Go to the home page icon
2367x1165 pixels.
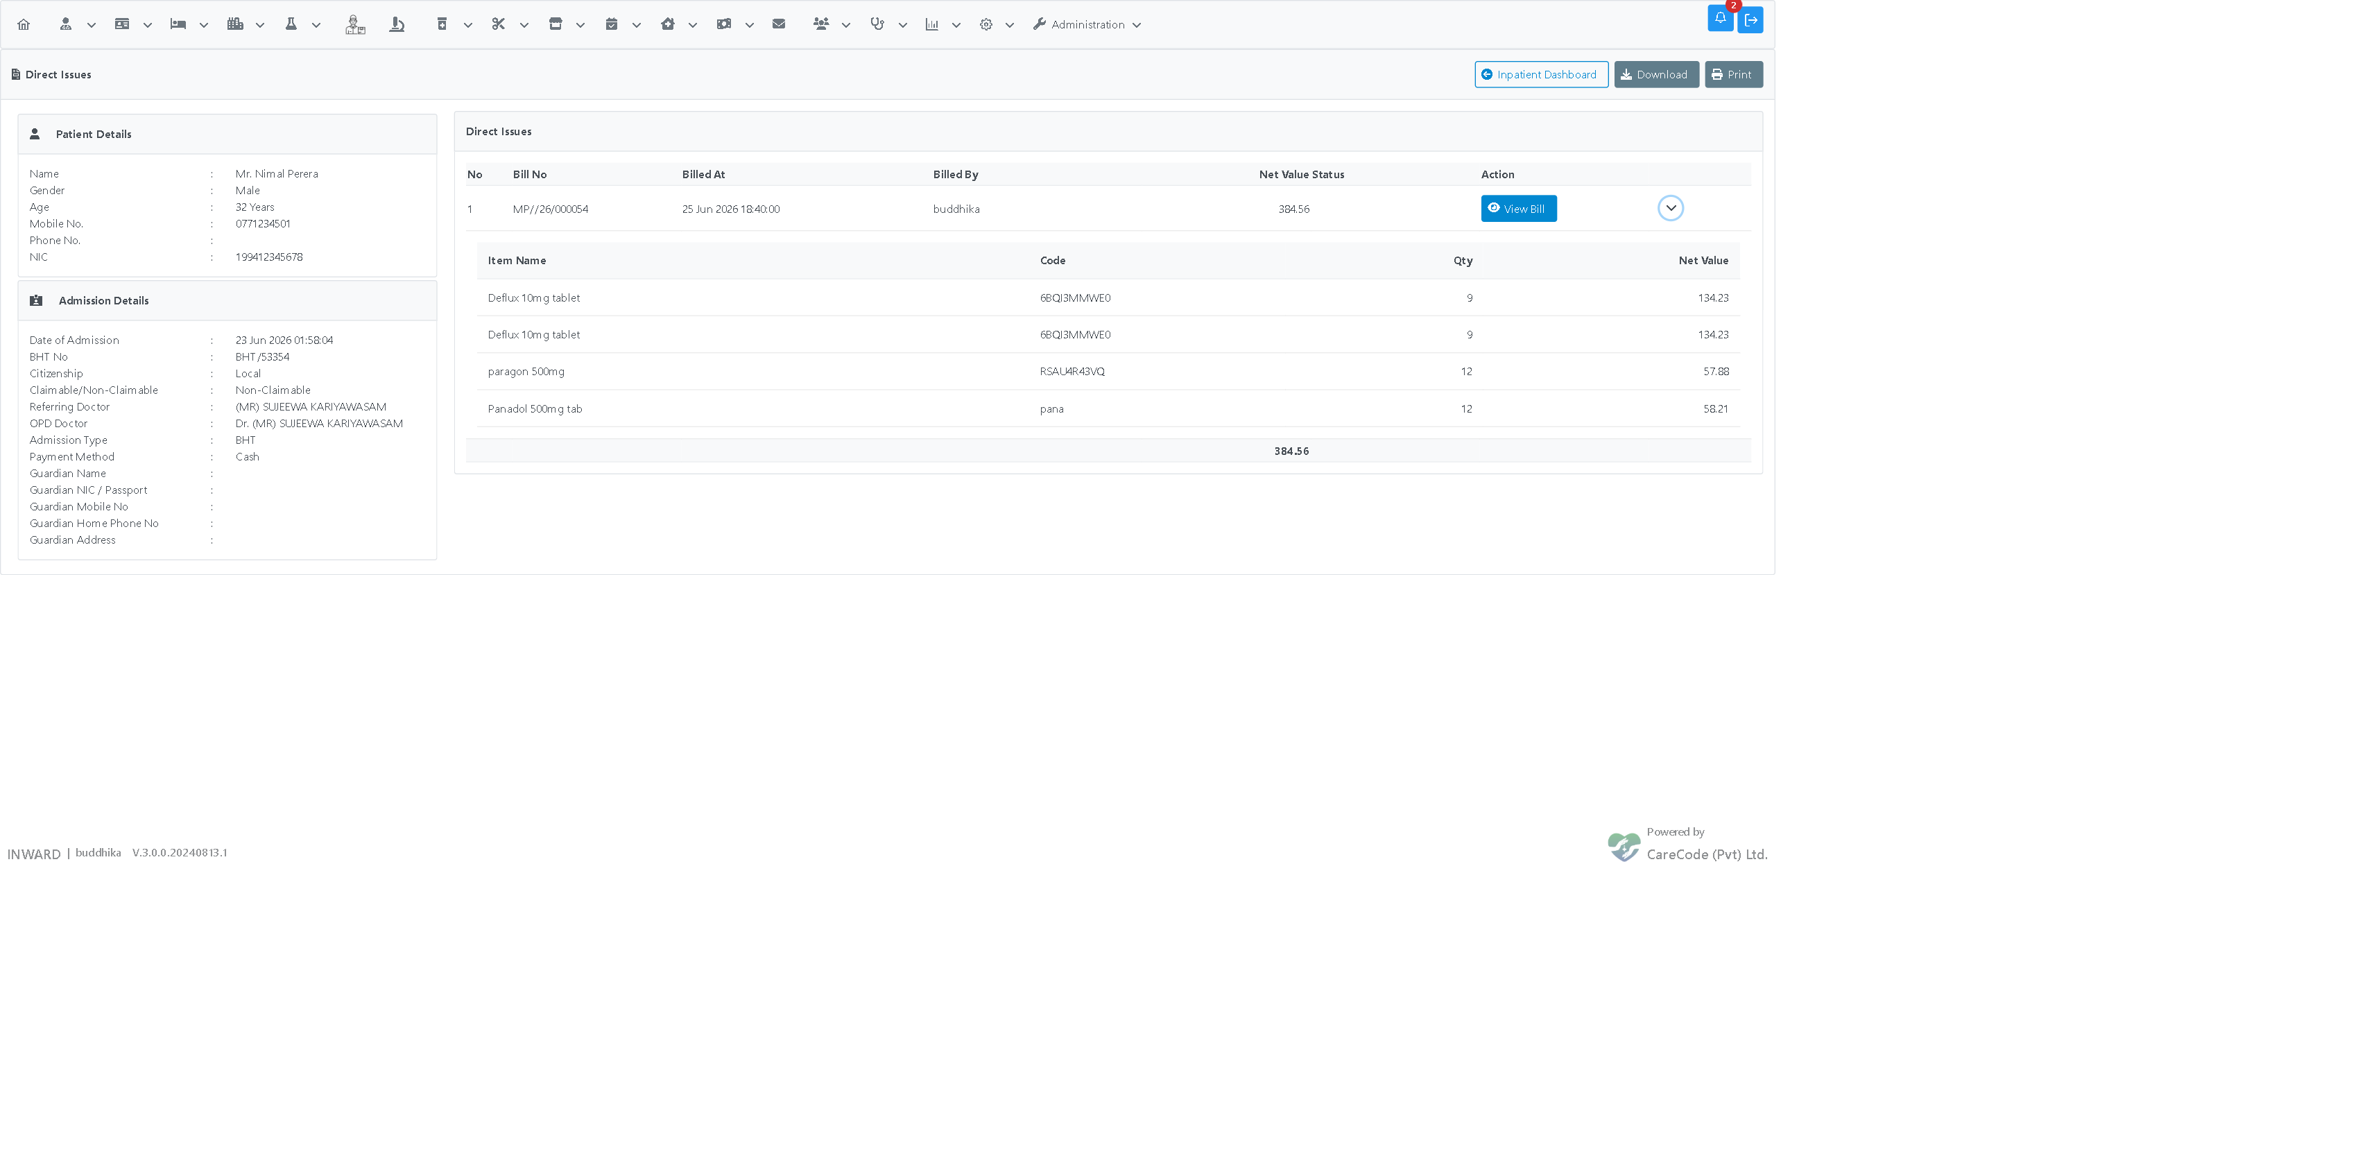point(24,25)
